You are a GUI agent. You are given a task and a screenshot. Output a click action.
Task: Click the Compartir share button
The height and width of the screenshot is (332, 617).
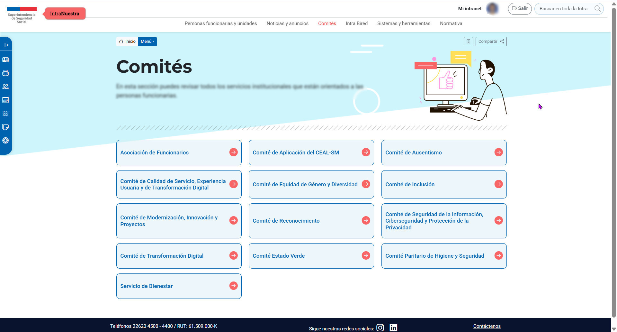click(x=491, y=41)
